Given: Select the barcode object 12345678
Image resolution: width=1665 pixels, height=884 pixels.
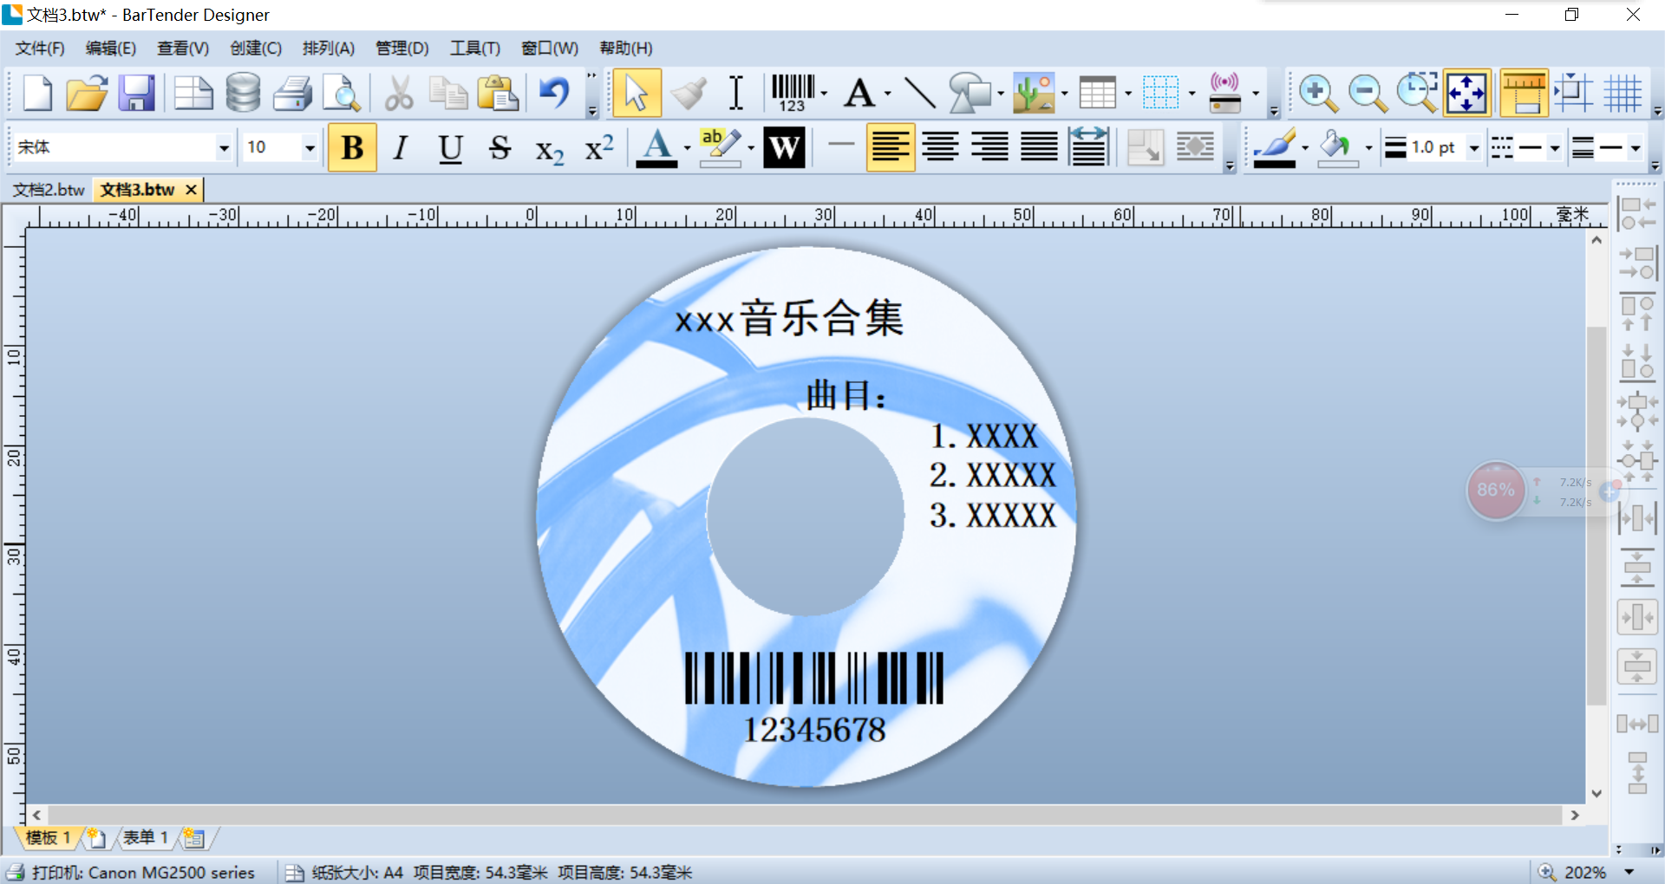Looking at the screenshot, I should [814, 698].
